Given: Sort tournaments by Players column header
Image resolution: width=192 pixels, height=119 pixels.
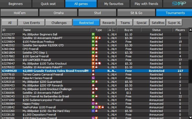Looking at the screenshot, I should [x=180, y=30].
